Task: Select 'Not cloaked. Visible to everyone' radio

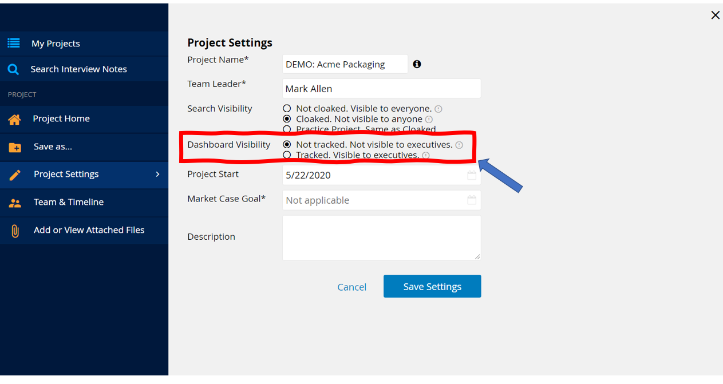Action: coord(287,108)
